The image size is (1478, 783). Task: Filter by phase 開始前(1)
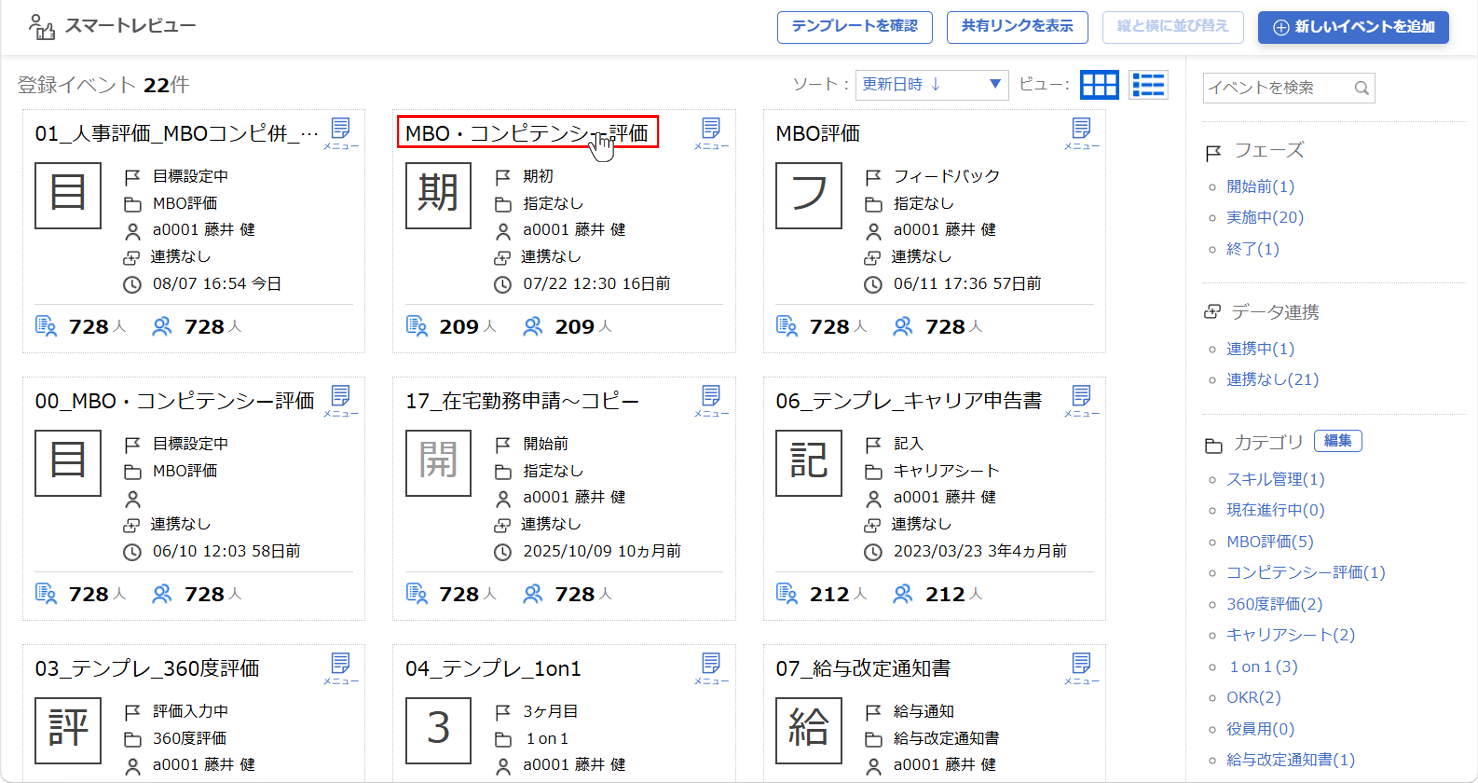(1260, 186)
